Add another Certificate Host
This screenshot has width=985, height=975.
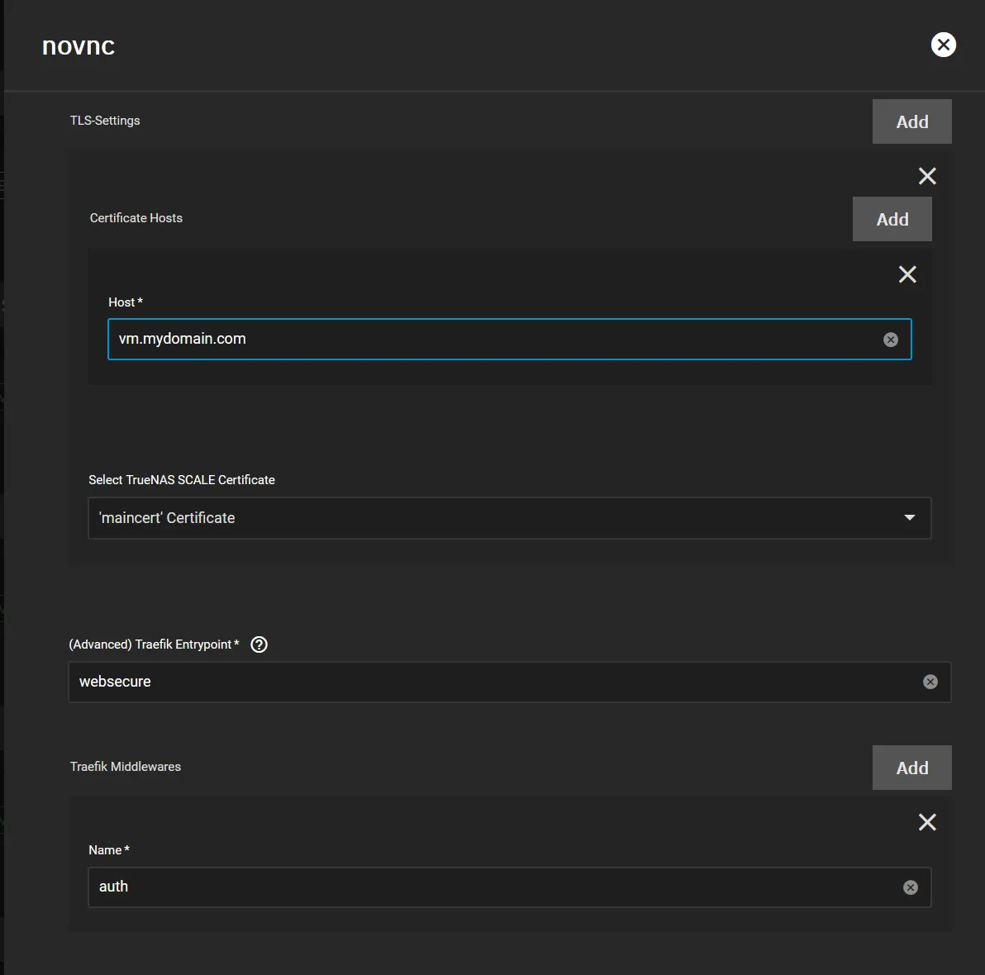pyautogui.click(x=892, y=219)
